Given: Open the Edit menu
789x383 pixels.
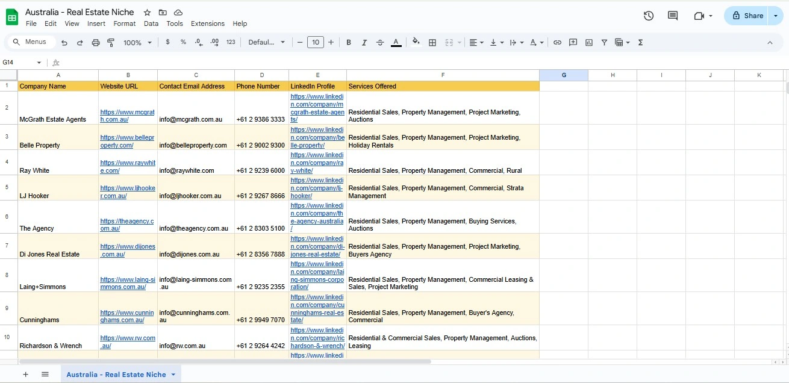Looking at the screenshot, I should click(51, 24).
